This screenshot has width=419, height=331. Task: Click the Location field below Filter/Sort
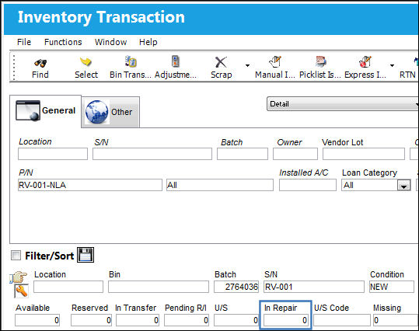pos(68,287)
